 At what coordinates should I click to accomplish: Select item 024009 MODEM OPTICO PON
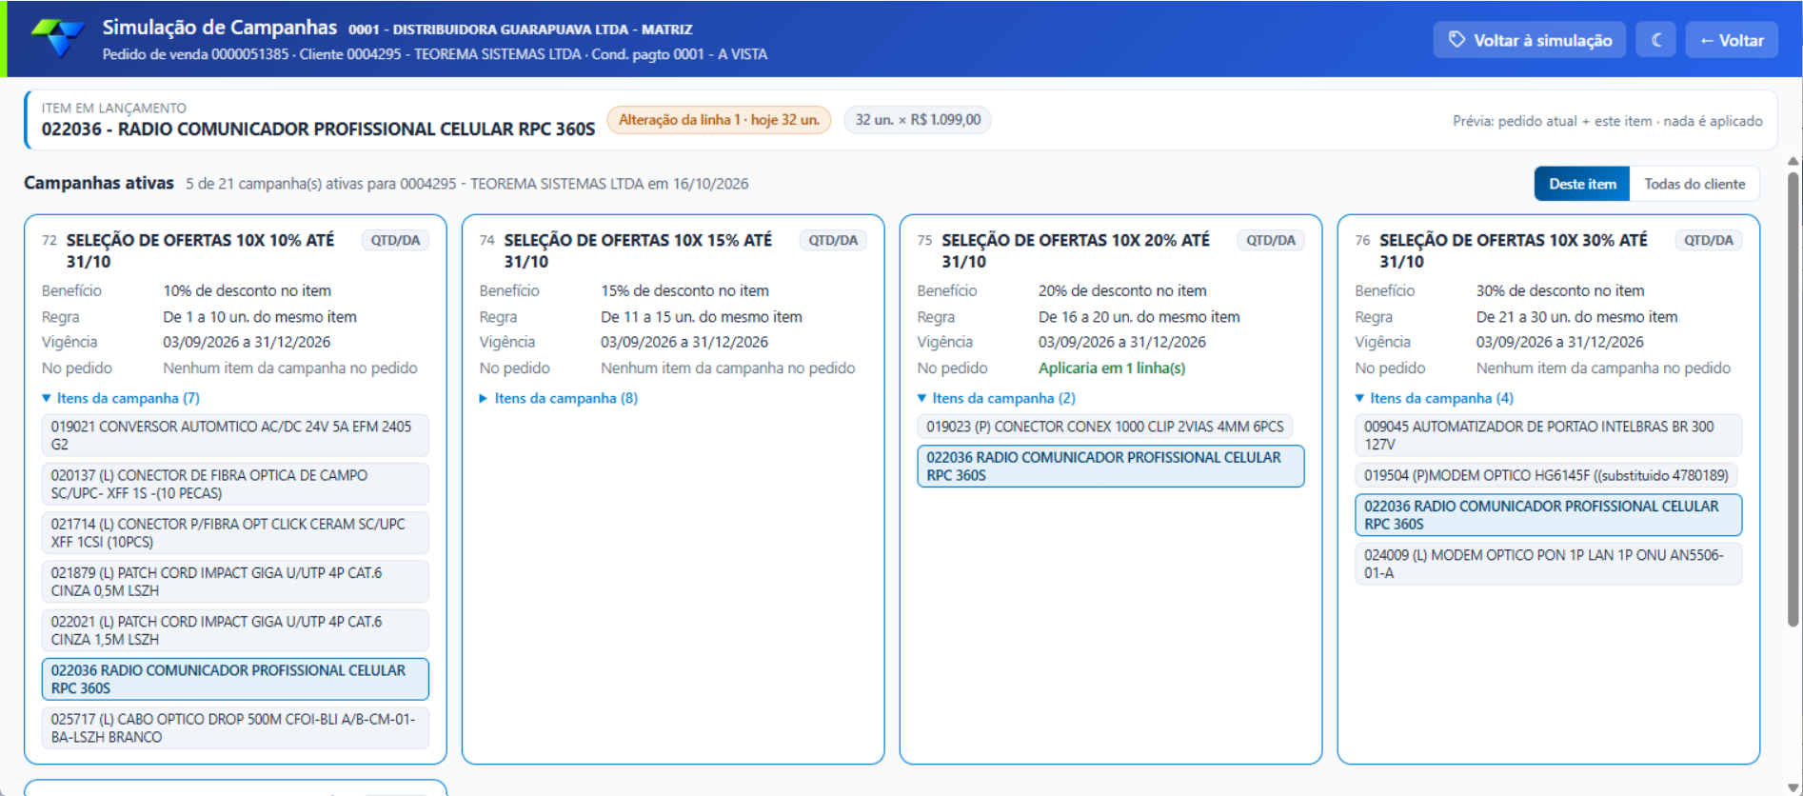pyautogui.click(x=1549, y=564)
